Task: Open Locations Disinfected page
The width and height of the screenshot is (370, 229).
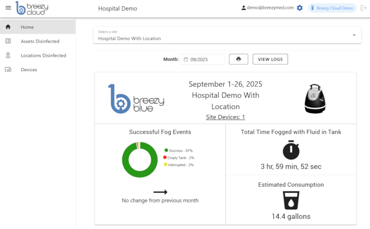Action: pyautogui.click(x=38, y=55)
